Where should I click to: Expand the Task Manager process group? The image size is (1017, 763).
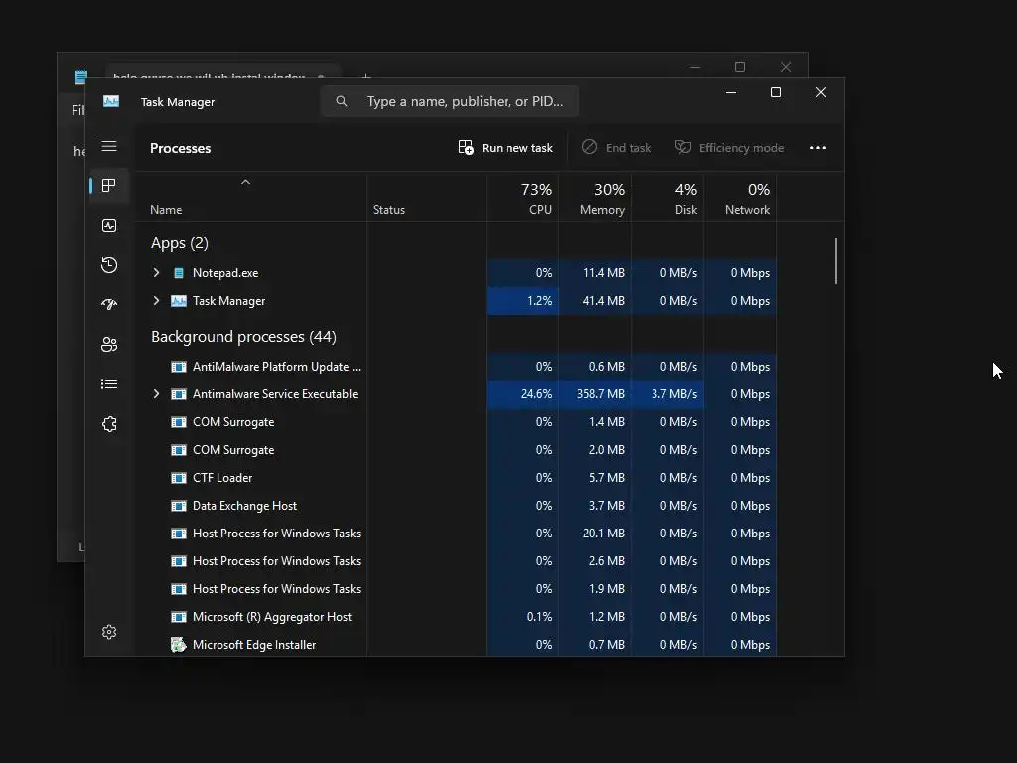pyautogui.click(x=156, y=301)
